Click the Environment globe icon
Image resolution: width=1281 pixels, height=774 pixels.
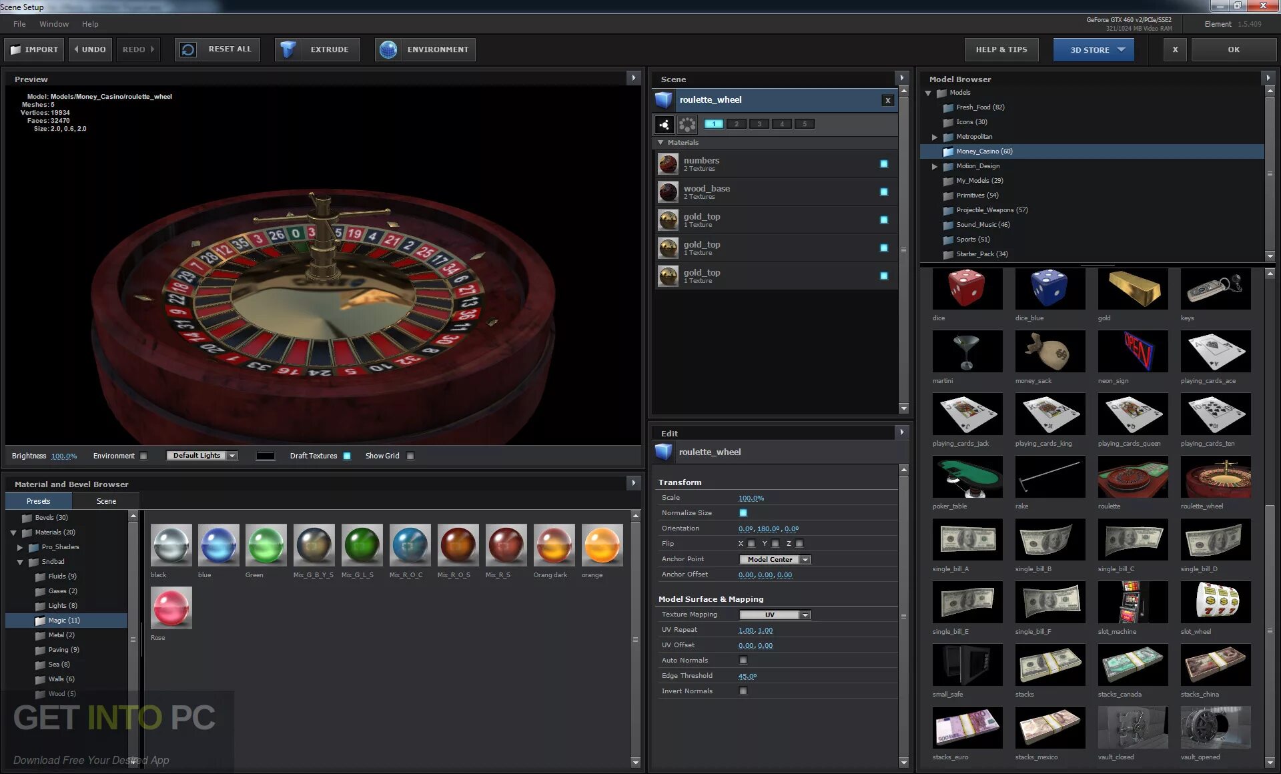[388, 49]
